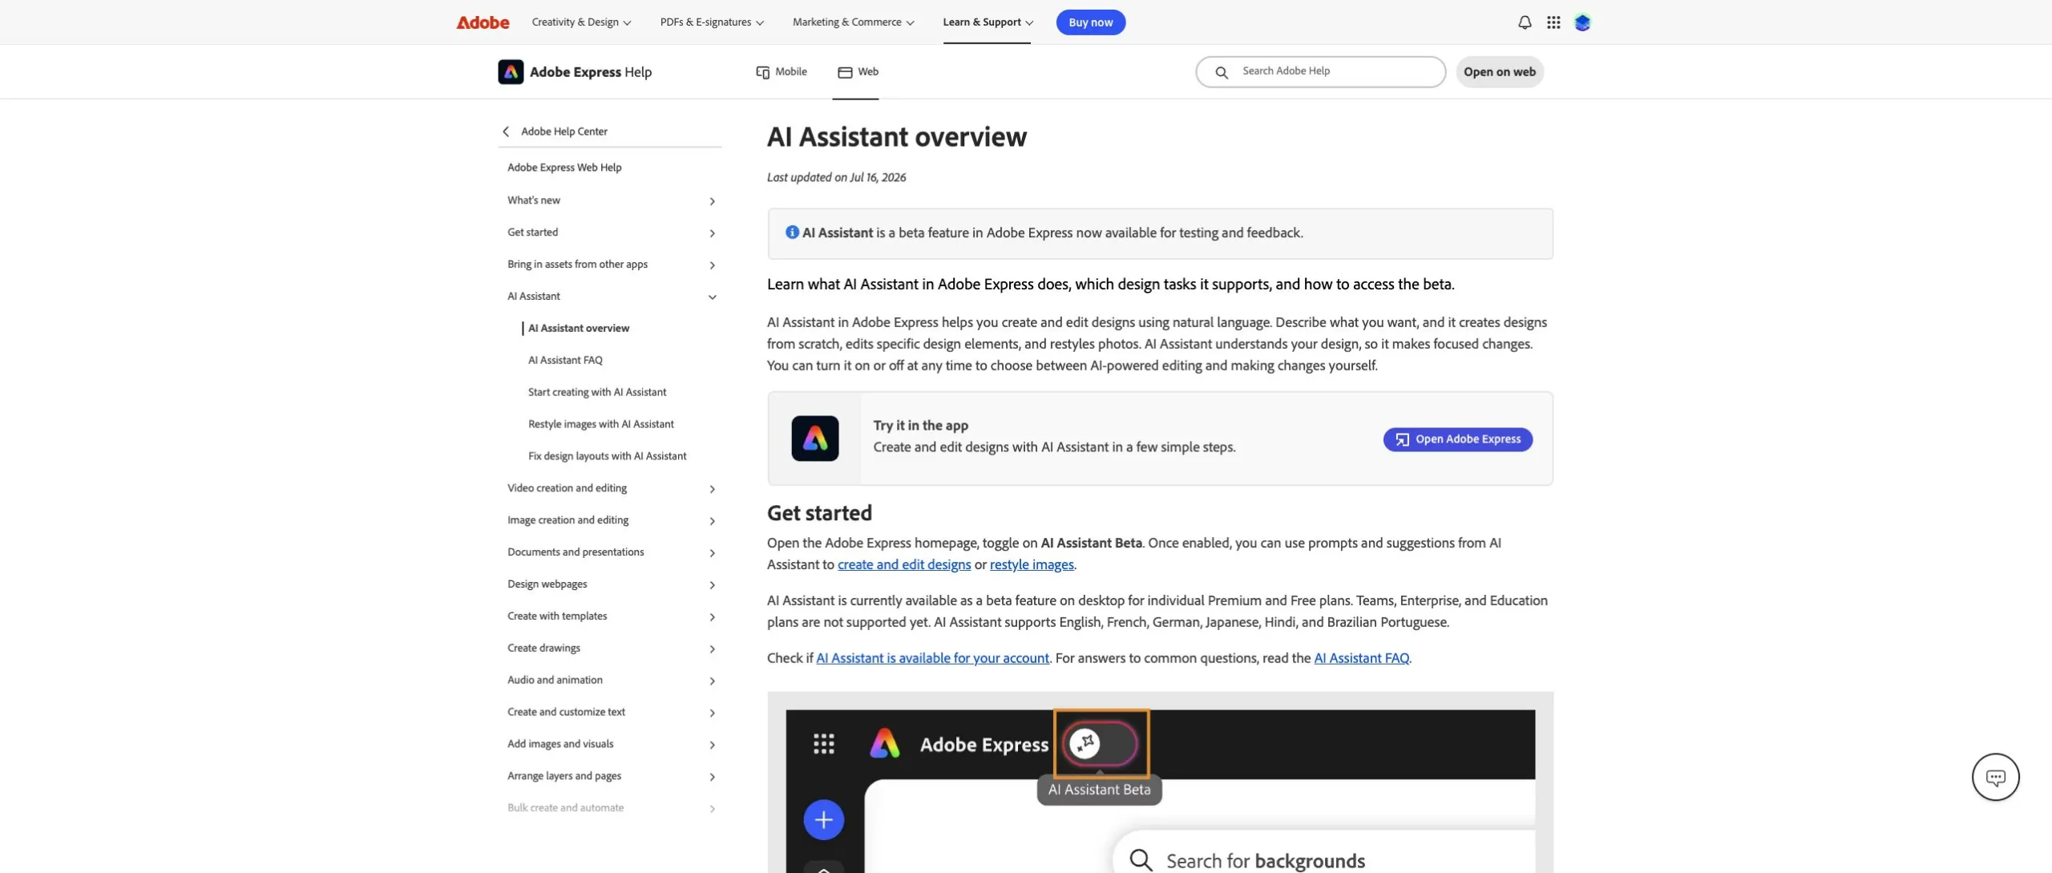2052x873 pixels.
Task: Expand the PDFs & E-signatures menu
Action: point(712,22)
